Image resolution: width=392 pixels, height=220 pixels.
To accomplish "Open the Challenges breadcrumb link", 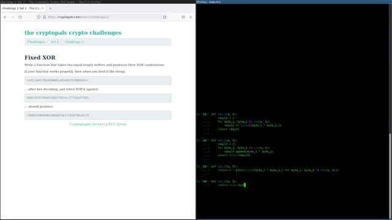I will [36, 42].
